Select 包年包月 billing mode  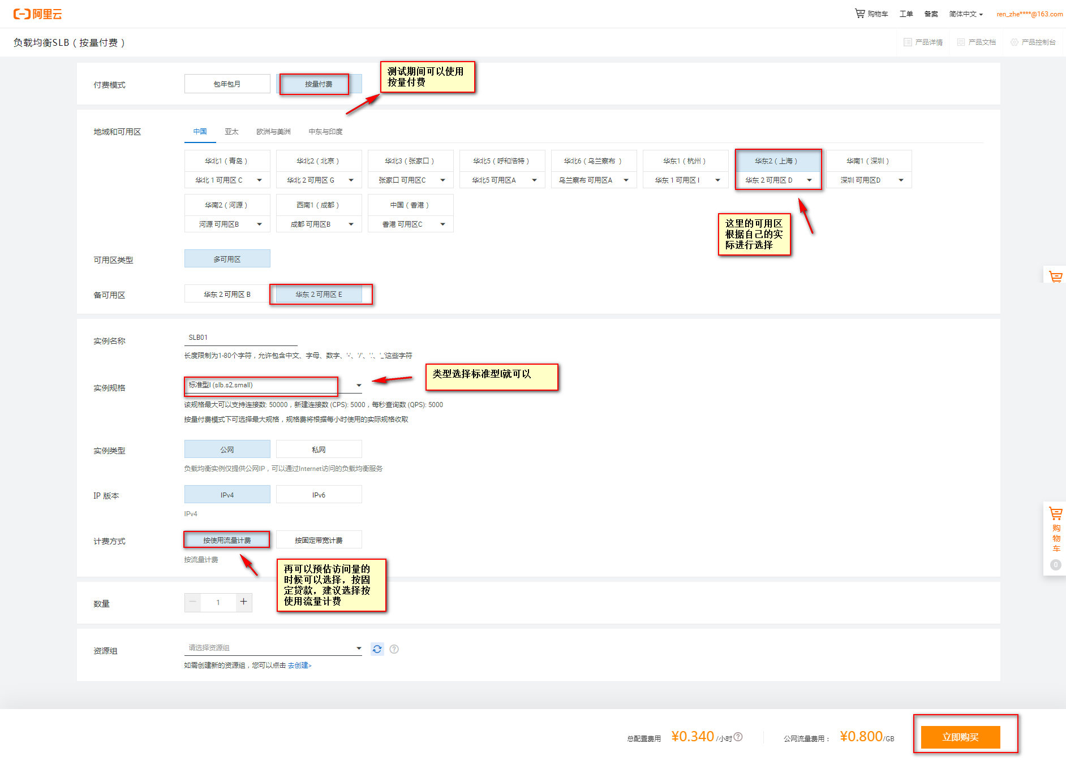[227, 84]
